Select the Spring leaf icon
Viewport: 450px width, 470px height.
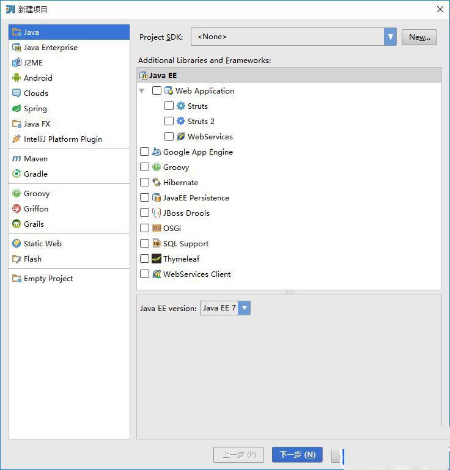click(17, 108)
